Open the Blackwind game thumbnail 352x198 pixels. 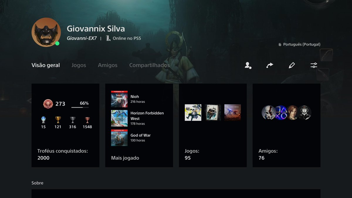[x=233, y=113]
